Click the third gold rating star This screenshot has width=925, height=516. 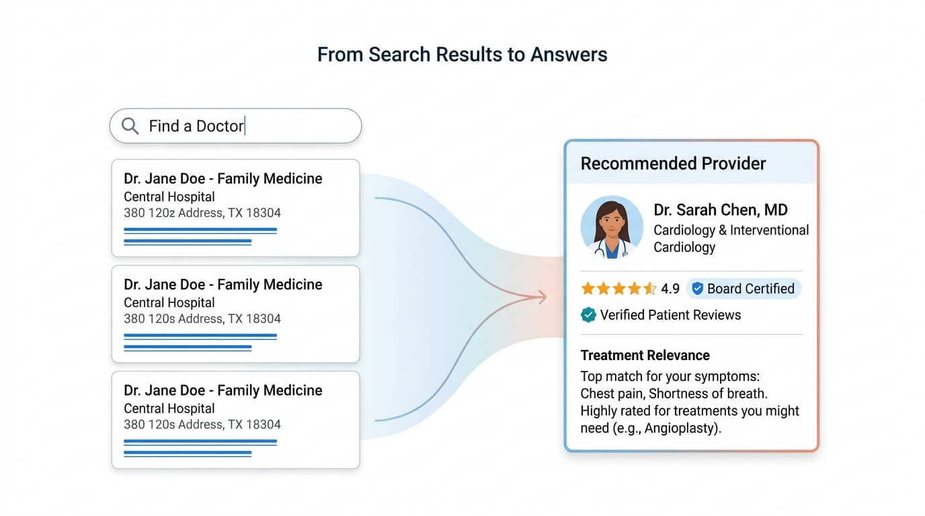[x=618, y=289]
